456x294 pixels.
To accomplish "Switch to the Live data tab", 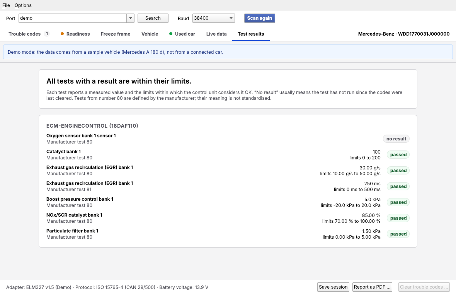I will [x=216, y=34].
